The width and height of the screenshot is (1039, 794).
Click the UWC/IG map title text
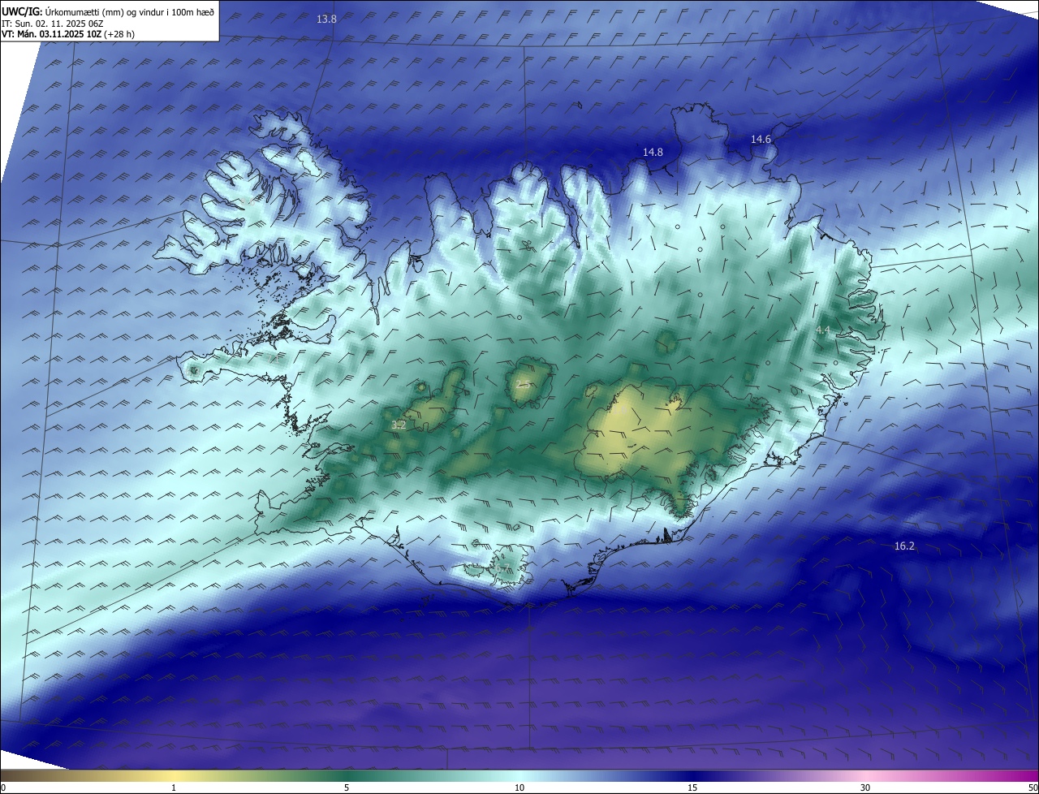point(108,11)
